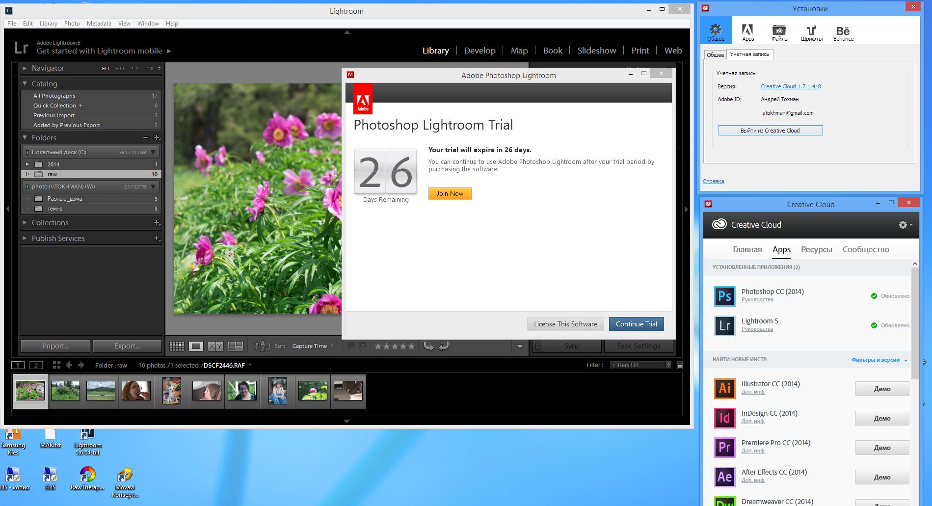Open the Develop module
This screenshot has height=506, width=932.
(x=479, y=51)
